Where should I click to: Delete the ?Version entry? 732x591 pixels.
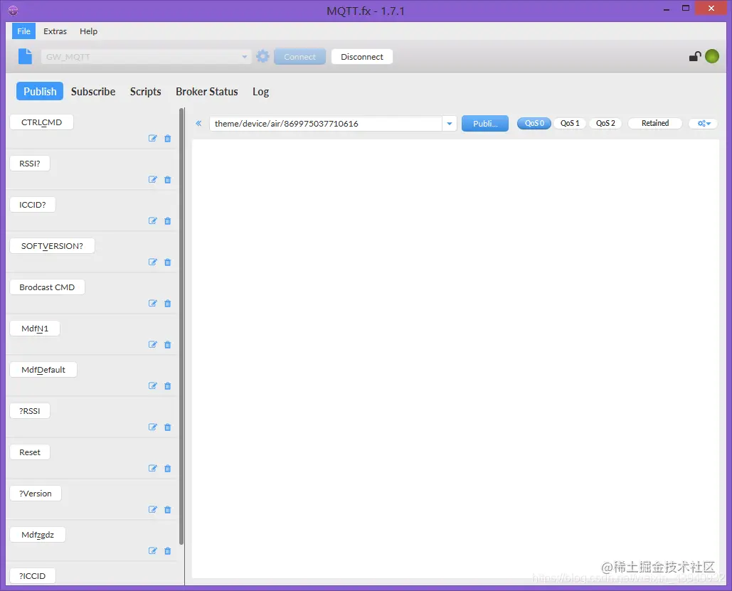coord(168,509)
